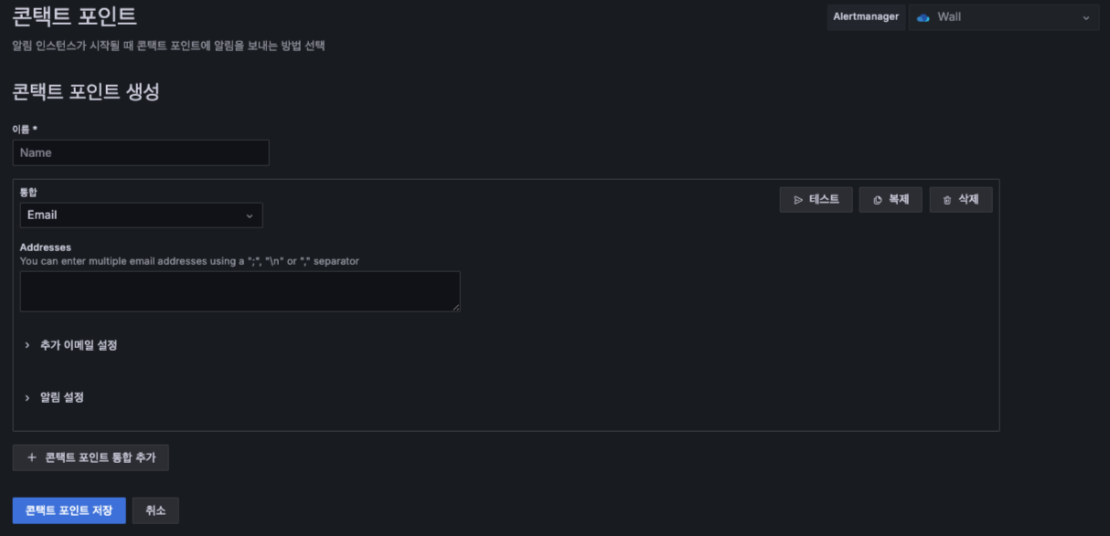Click the Addresses textarea resize handle
1110x536 pixels.
click(x=455, y=307)
